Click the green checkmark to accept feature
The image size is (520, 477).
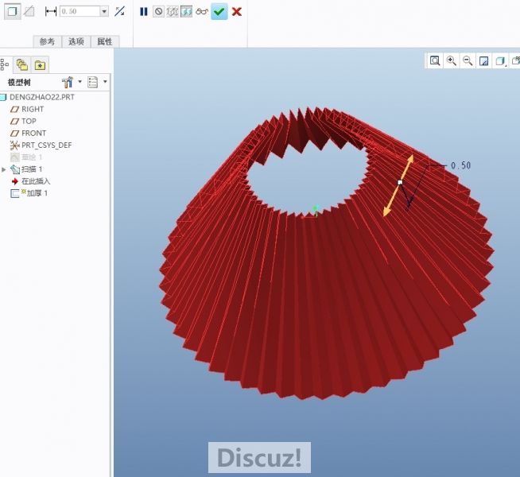(x=219, y=12)
